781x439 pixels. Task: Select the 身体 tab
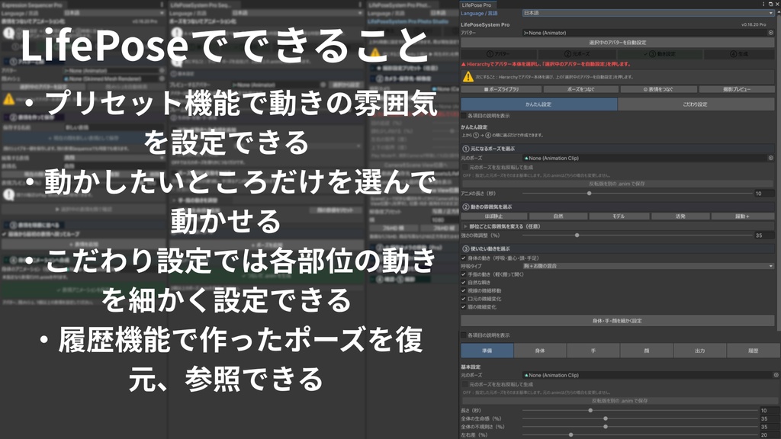click(541, 351)
